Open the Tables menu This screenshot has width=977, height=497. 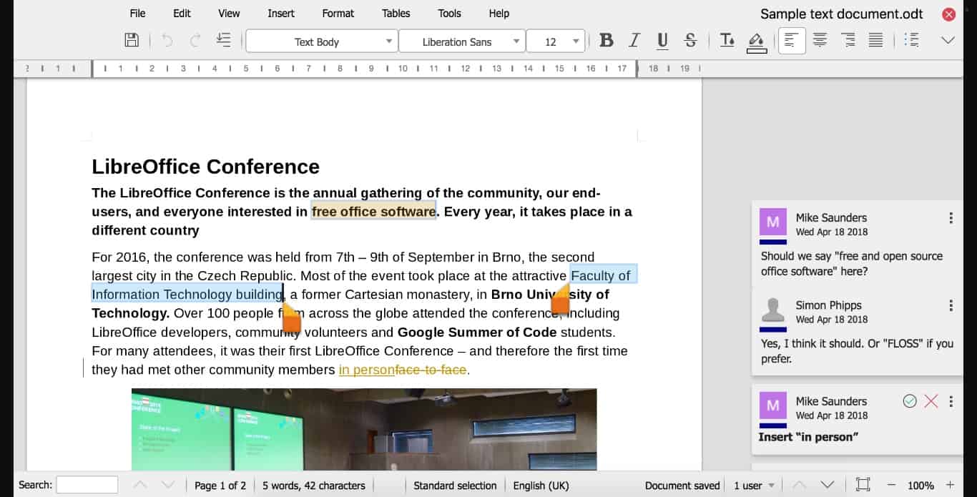coord(396,14)
